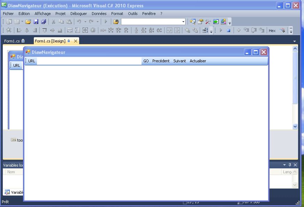
Task: Switch to the Form1.cs code tab
Action: point(14,41)
